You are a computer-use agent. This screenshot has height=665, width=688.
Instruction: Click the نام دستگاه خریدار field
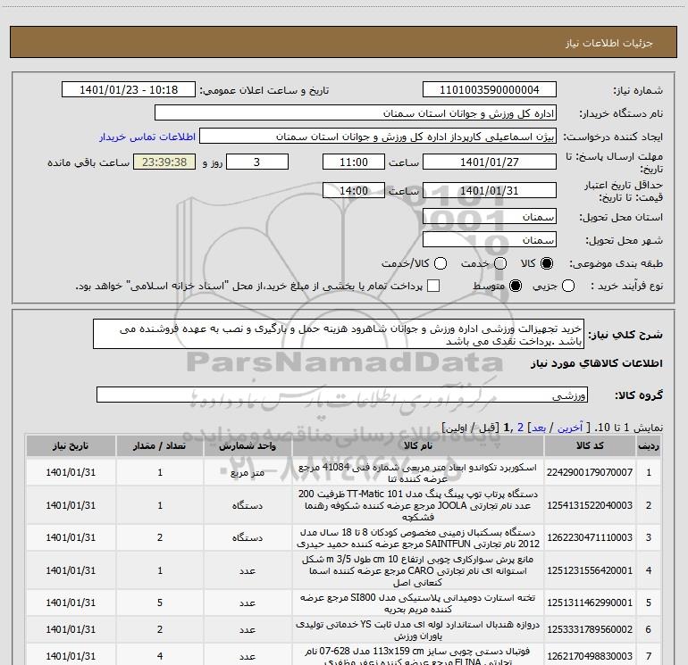pos(356,113)
